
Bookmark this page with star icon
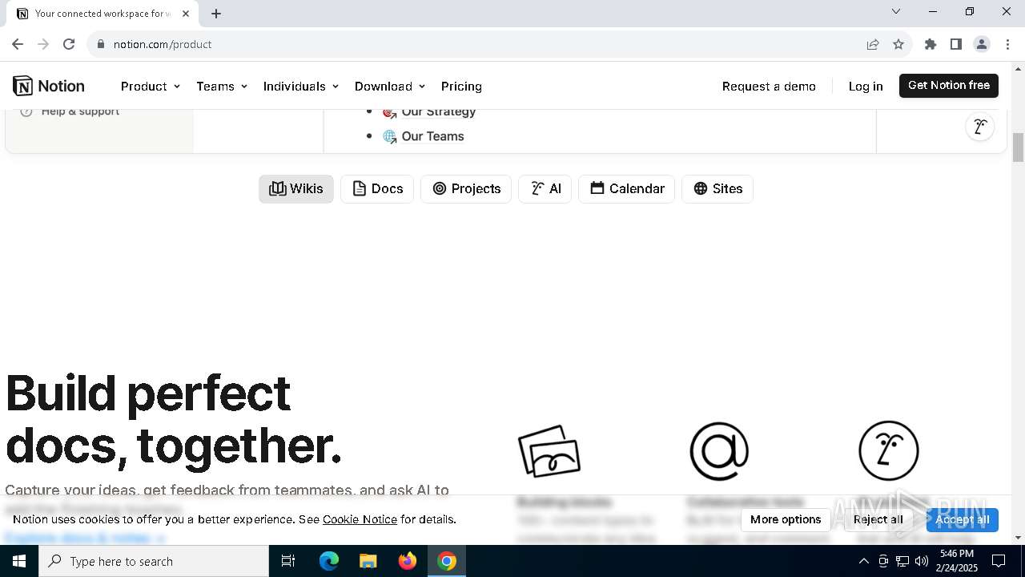tap(898, 44)
